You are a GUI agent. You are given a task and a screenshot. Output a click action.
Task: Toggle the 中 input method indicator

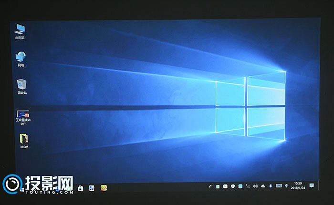[x=287, y=186]
